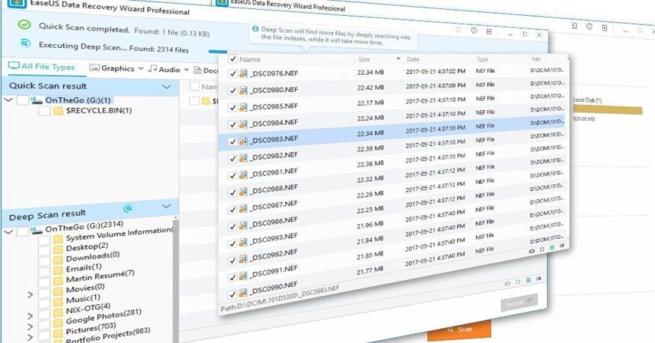Click the login arrow icon in rightmost background window
The image size is (655, 343).
coord(574,25)
